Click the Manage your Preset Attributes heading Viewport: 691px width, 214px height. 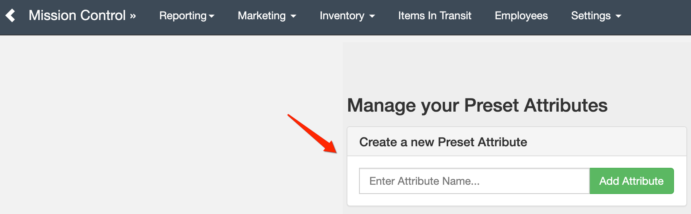[477, 105]
